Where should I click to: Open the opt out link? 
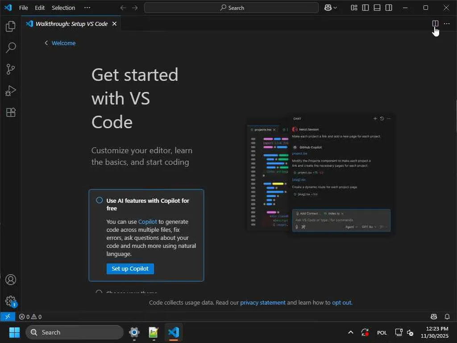click(341, 303)
